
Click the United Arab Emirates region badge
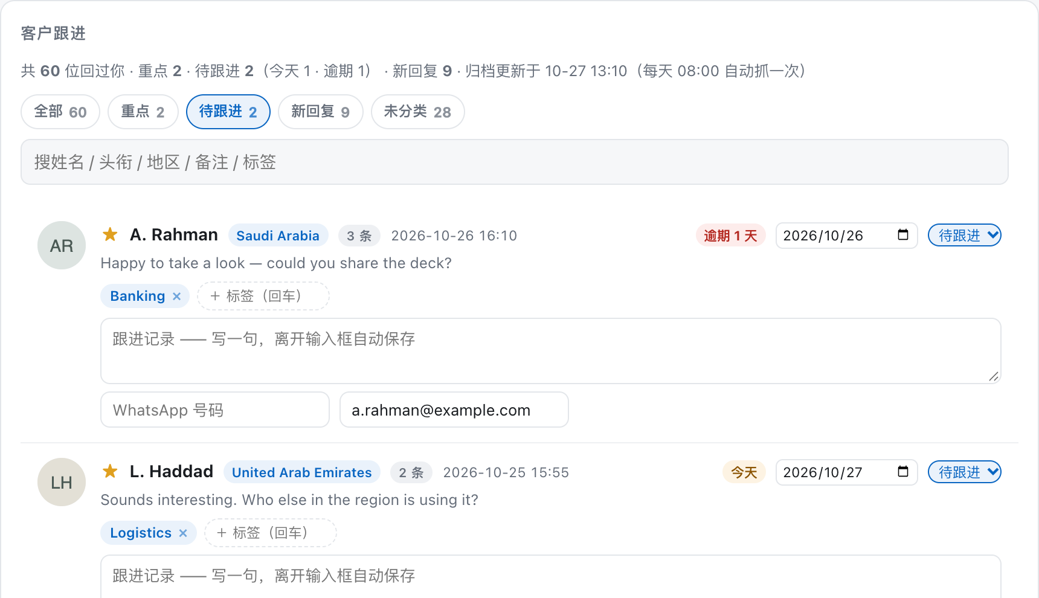(x=302, y=472)
